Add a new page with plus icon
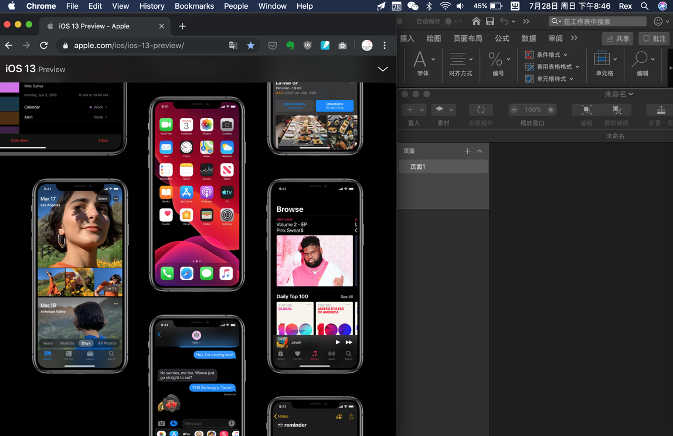Viewport: 673px width, 436px height. 467,151
